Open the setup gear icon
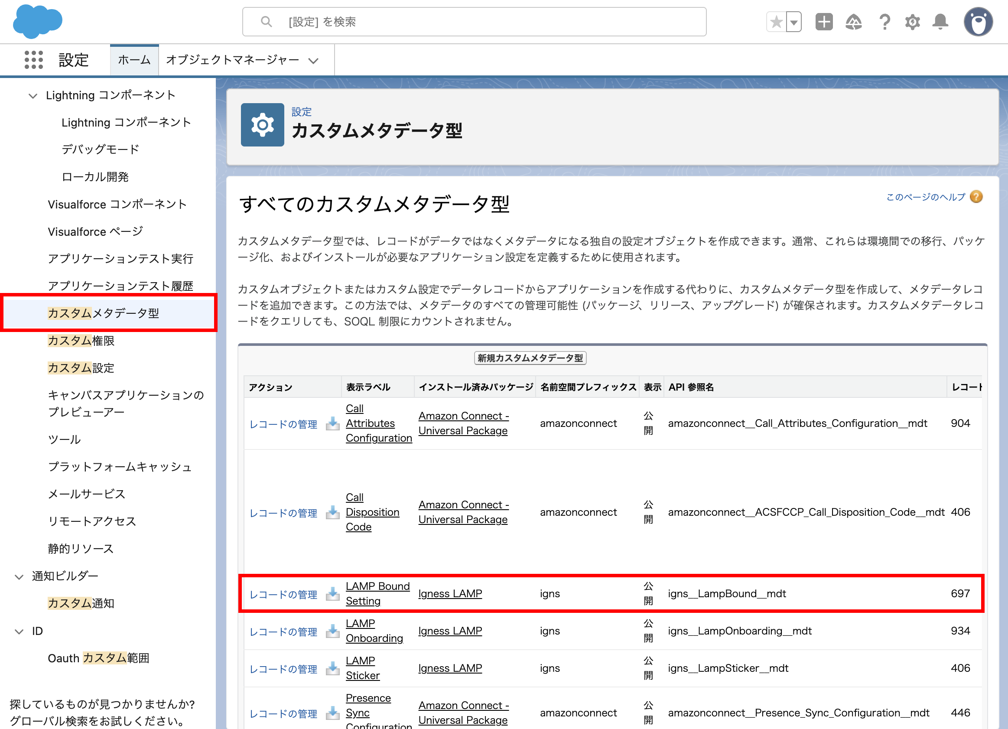Viewport: 1008px width, 729px height. 912,22
